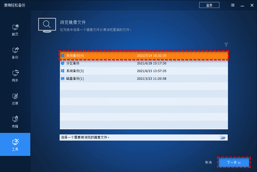Click the Windows icon of 系统备份(3)
This screenshot has width=257, height=172.
[x=63, y=71]
